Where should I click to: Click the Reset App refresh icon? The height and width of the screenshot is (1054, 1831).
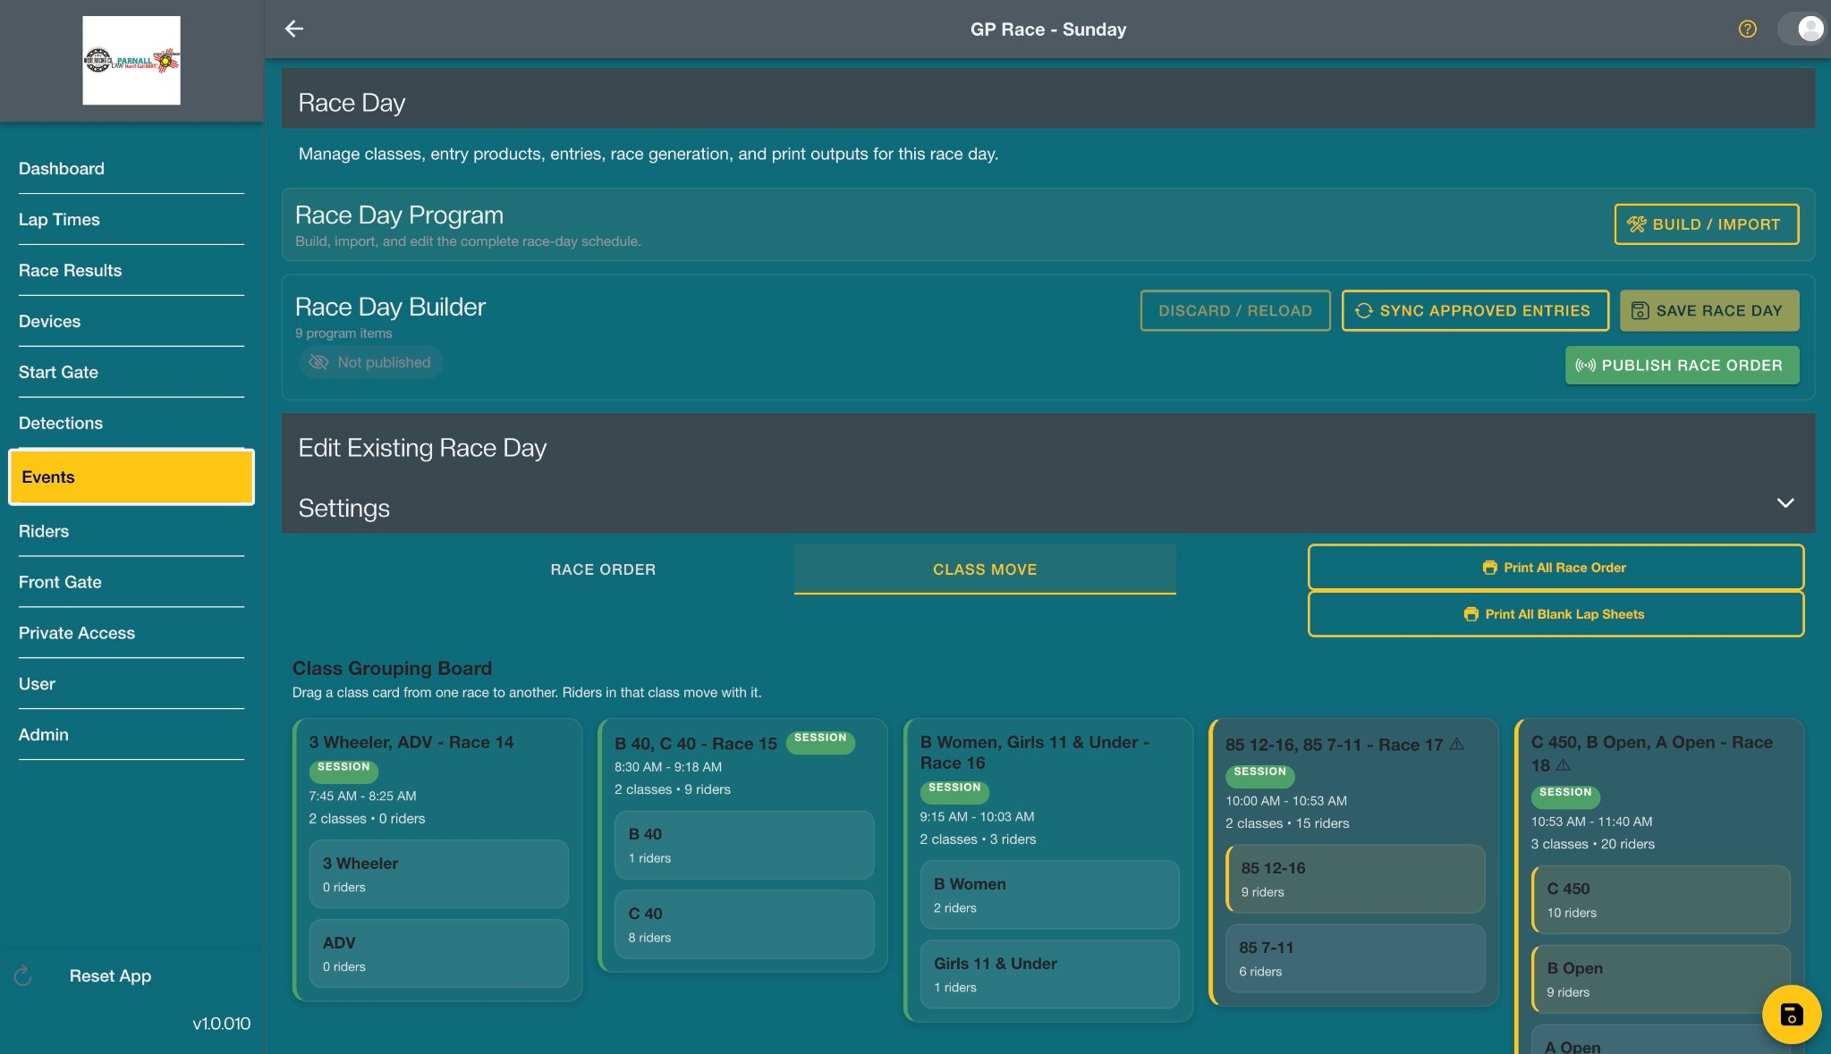tap(23, 976)
